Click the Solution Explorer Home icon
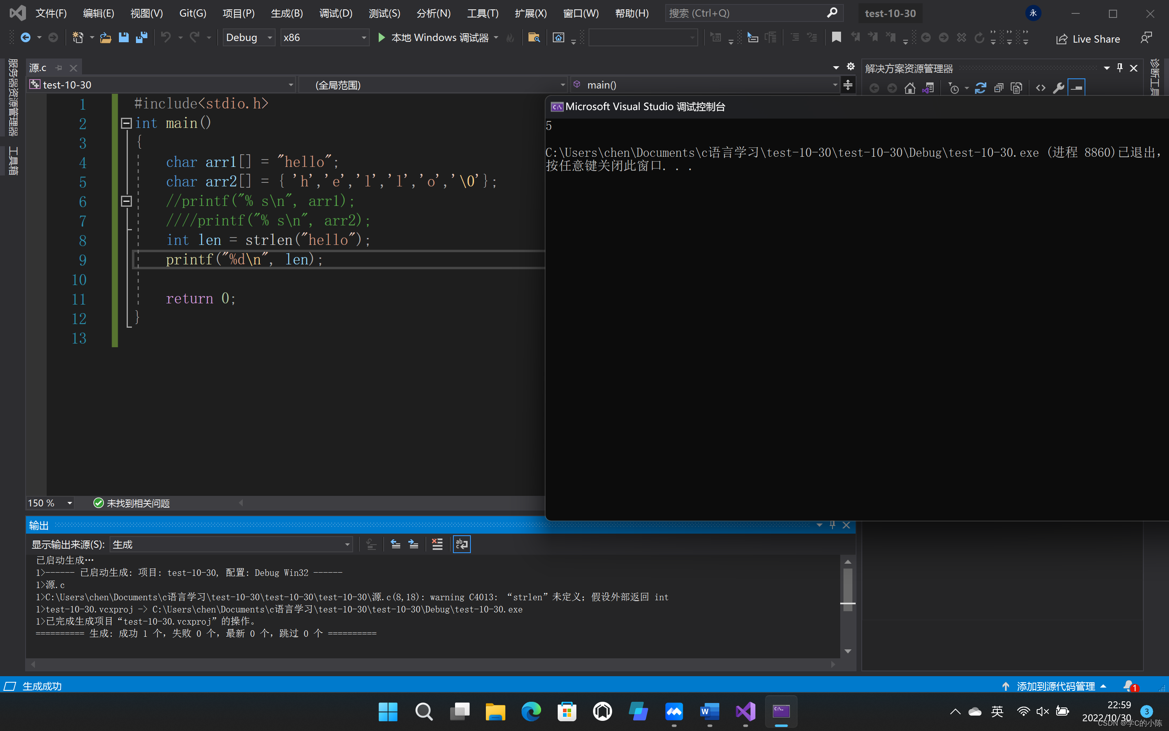1169x731 pixels. (x=910, y=88)
